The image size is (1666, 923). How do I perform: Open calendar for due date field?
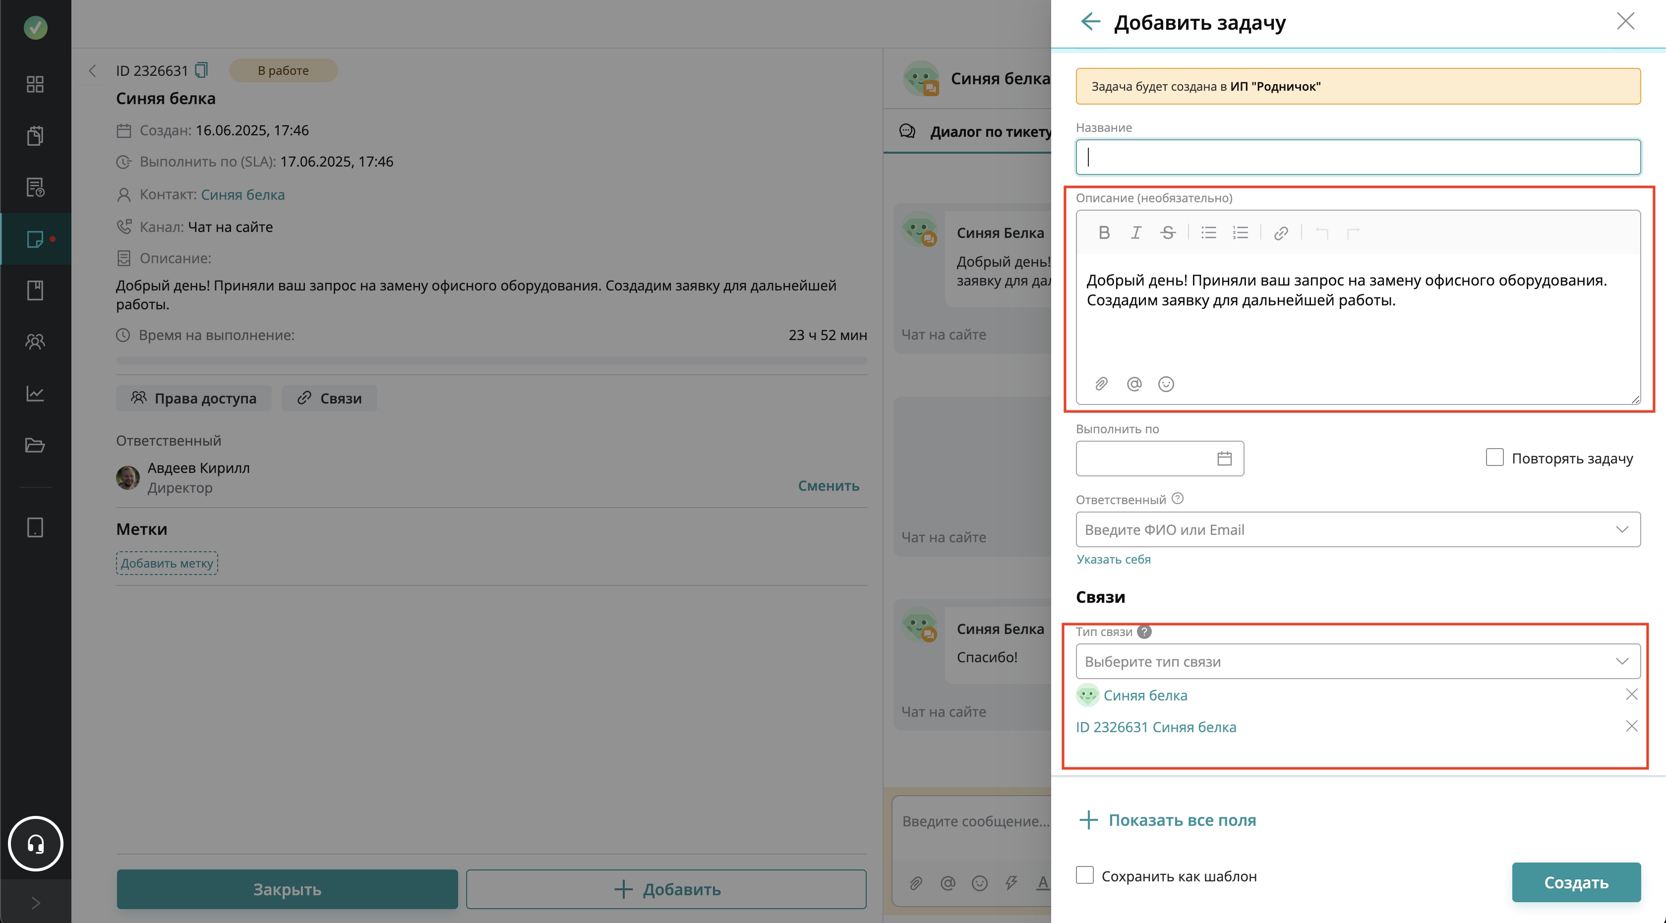(1224, 458)
